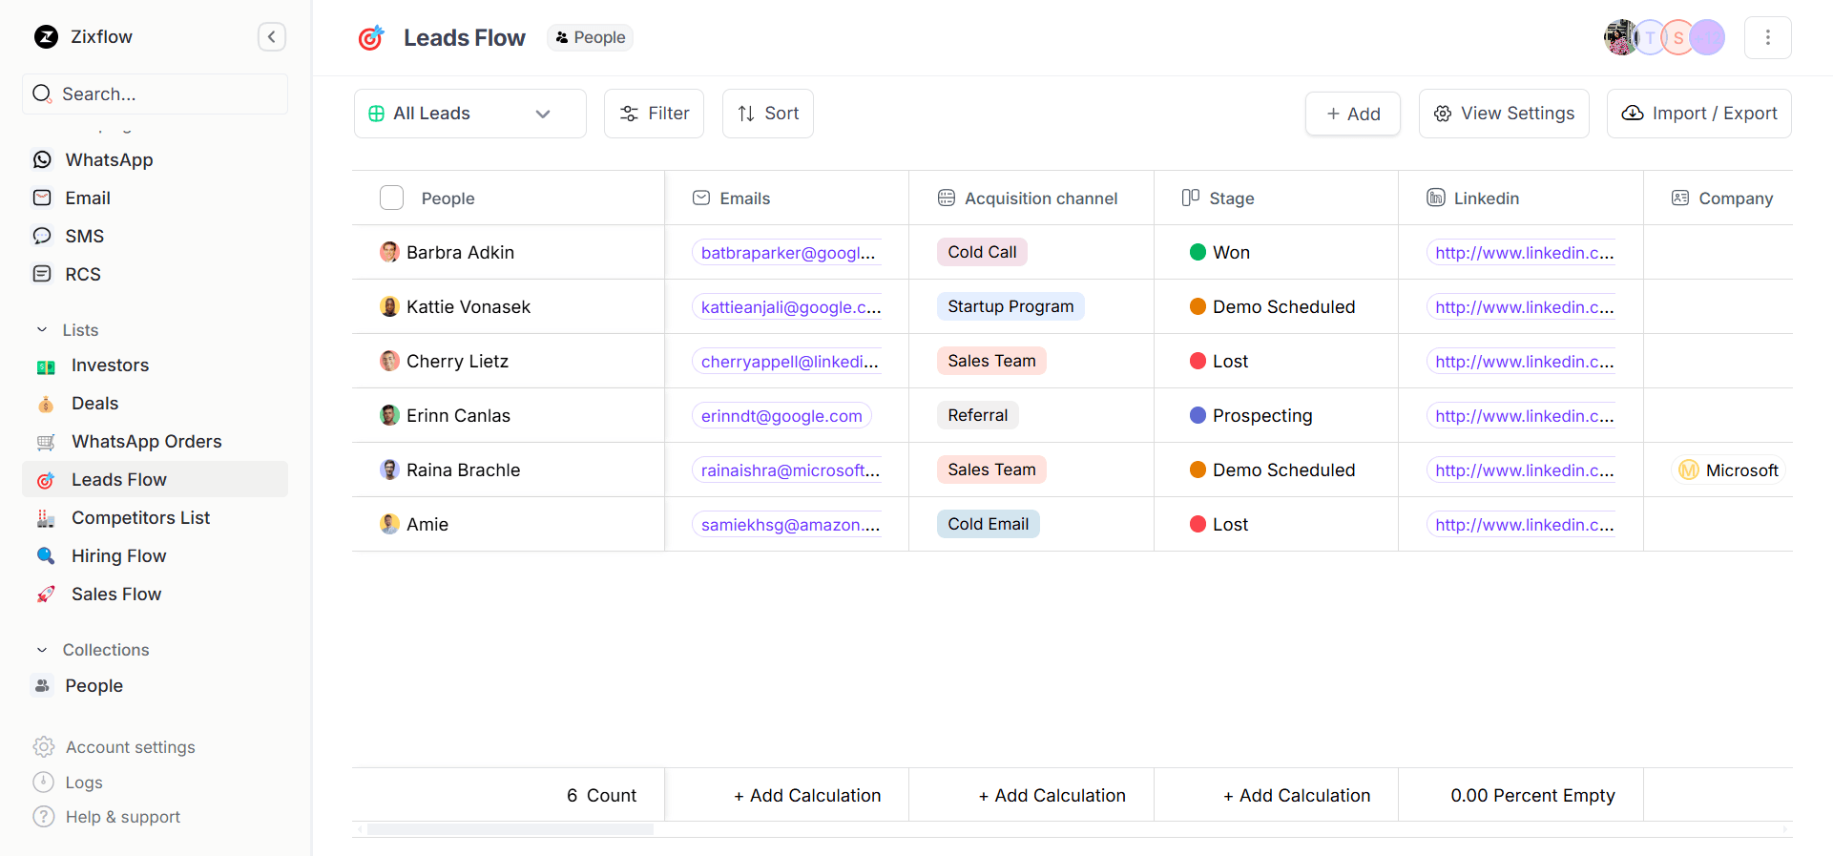Toggle the select-all checkbox in the People header
This screenshot has width=1833, height=856.
pyautogui.click(x=391, y=198)
